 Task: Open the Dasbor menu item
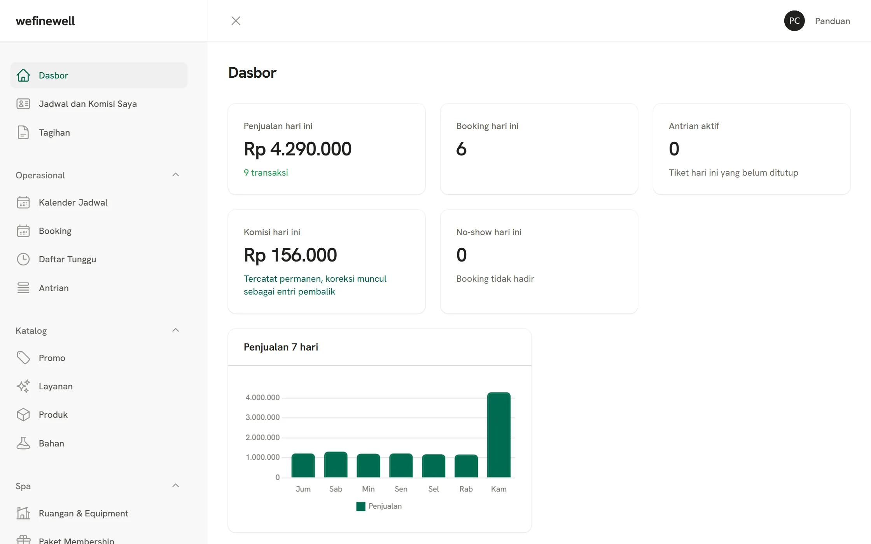(99, 75)
